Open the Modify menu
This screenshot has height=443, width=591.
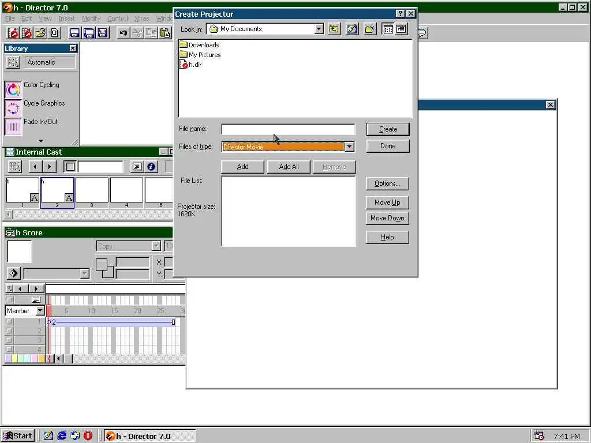pyautogui.click(x=91, y=18)
